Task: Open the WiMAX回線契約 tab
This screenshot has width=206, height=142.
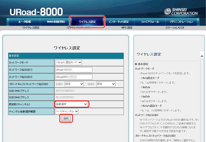Action: pyautogui.click(x=56, y=22)
